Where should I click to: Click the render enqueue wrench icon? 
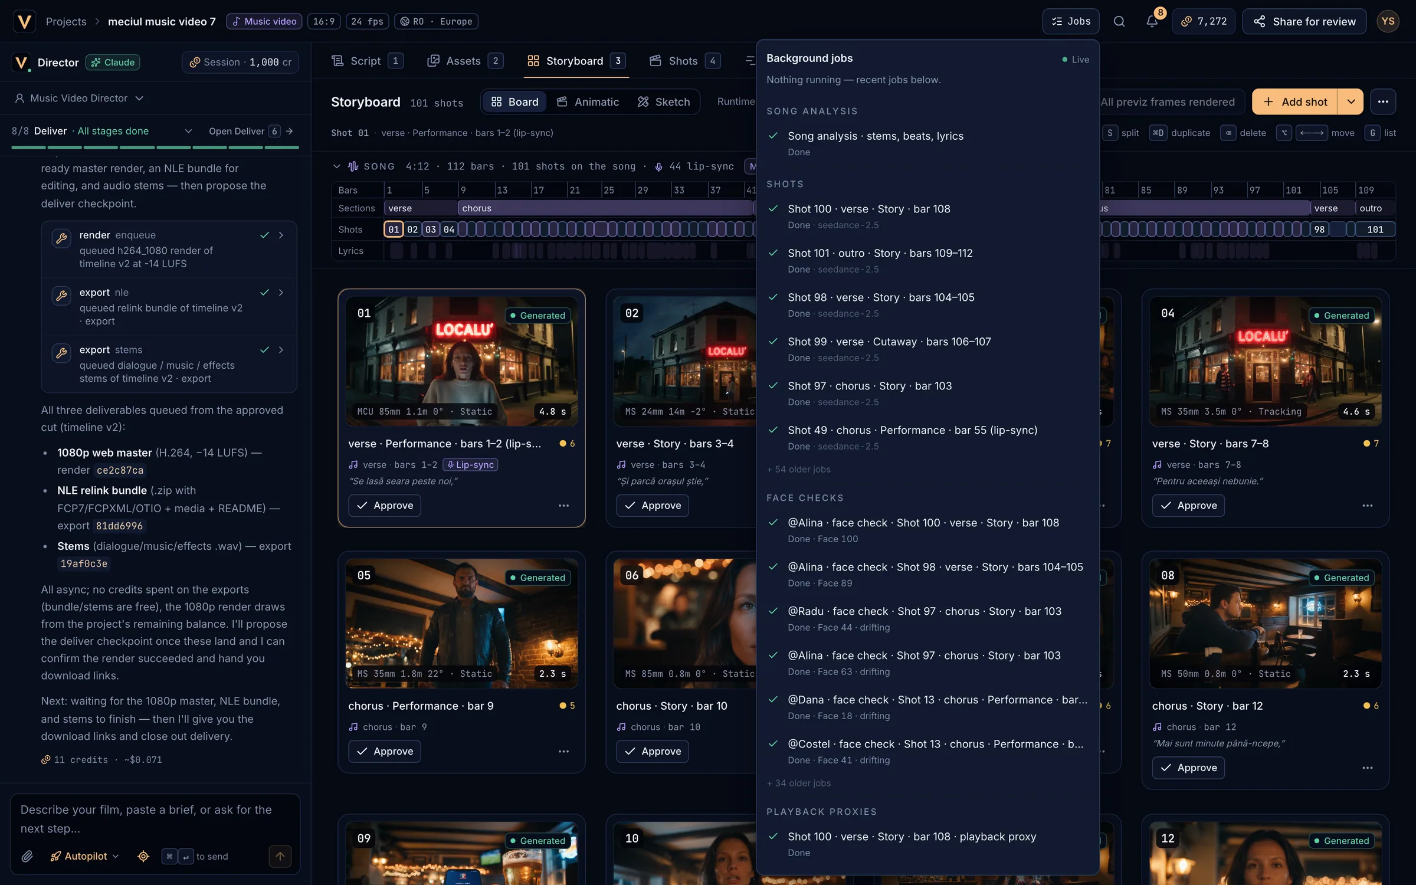click(x=61, y=238)
